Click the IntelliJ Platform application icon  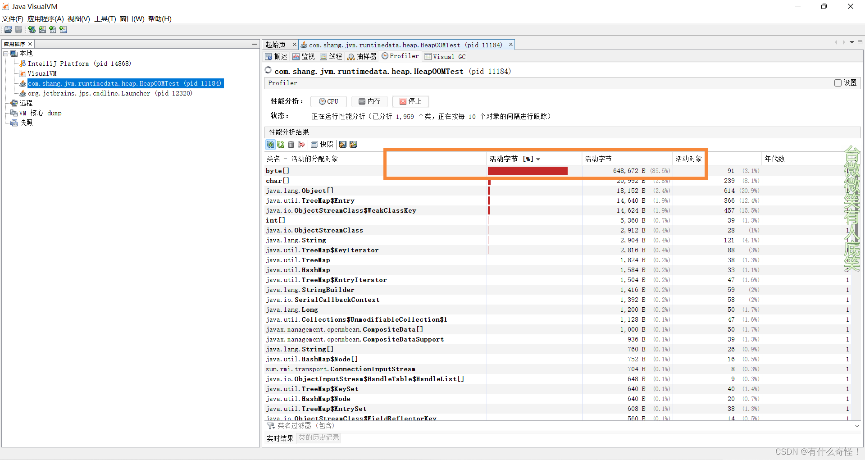click(x=23, y=64)
